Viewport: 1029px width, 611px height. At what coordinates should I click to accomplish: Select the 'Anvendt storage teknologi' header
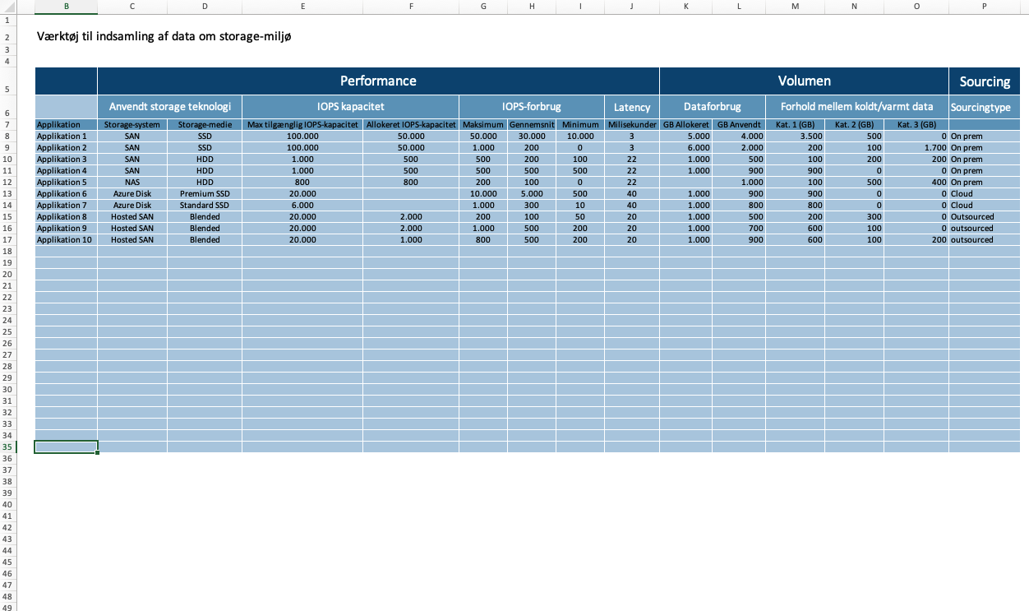[x=169, y=107]
